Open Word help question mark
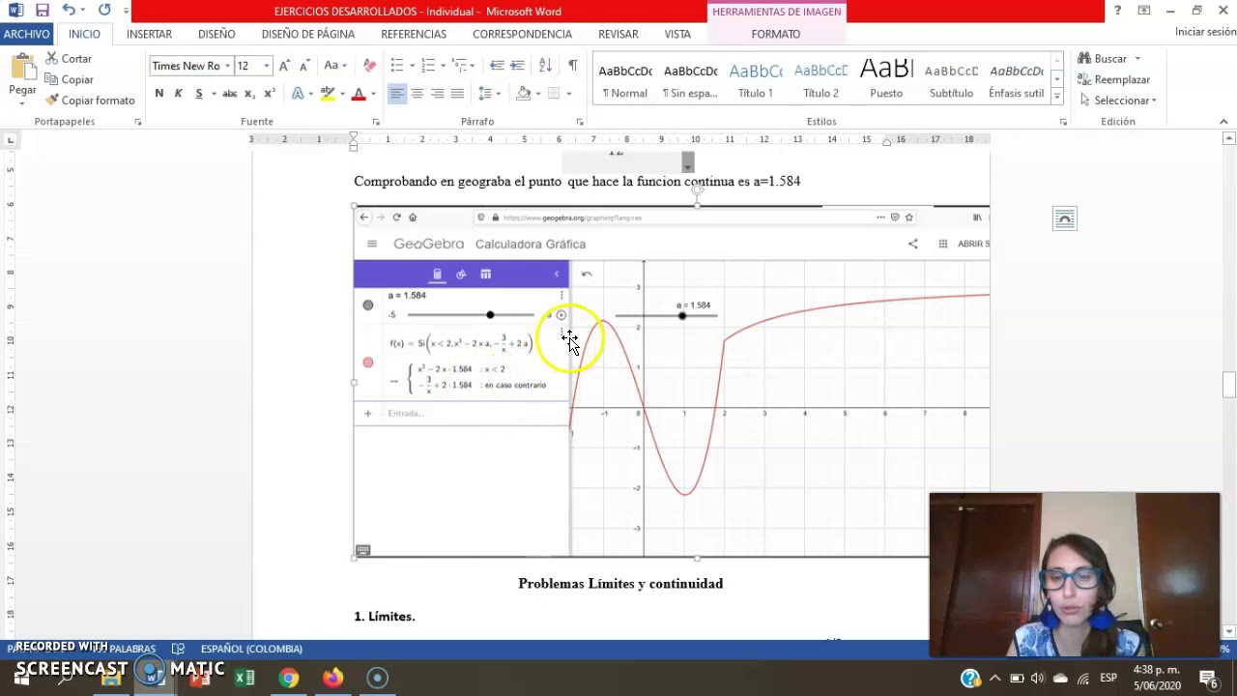Screen dimensions: 1237x696 (x=1118, y=11)
